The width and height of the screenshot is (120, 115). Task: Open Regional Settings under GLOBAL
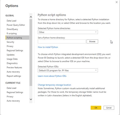point(15,51)
